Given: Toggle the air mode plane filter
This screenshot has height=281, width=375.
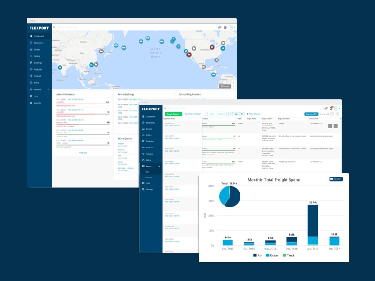Looking at the screenshot, I should click(231, 114).
